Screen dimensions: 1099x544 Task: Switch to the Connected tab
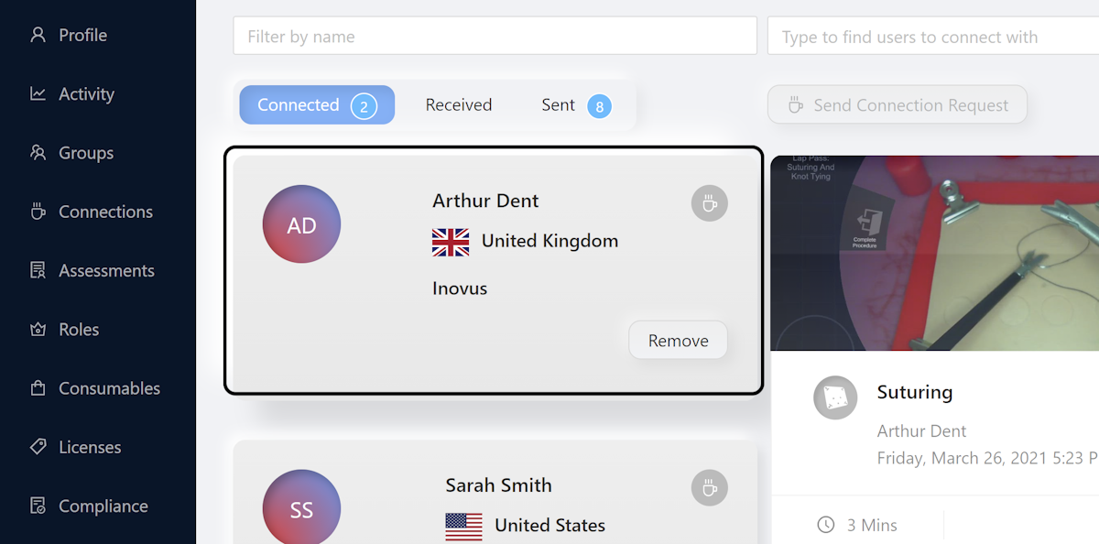pyautogui.click(x=317, y=105)
